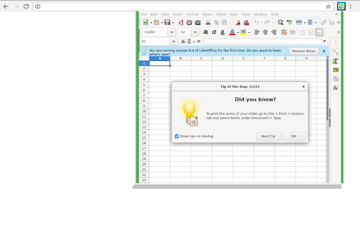The image size is (360, 225).
Task: Open the Data menu
Action: coord(233,14)
